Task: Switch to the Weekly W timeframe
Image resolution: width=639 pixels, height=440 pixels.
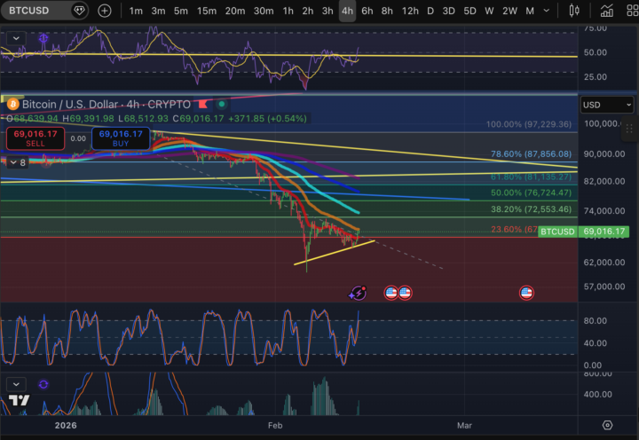Action: [489, 11]
